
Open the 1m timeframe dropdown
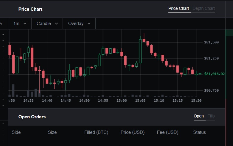point(20,23)
